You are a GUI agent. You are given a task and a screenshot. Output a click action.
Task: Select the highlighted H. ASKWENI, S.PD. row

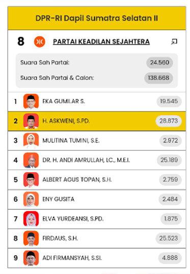pos(97,121)
